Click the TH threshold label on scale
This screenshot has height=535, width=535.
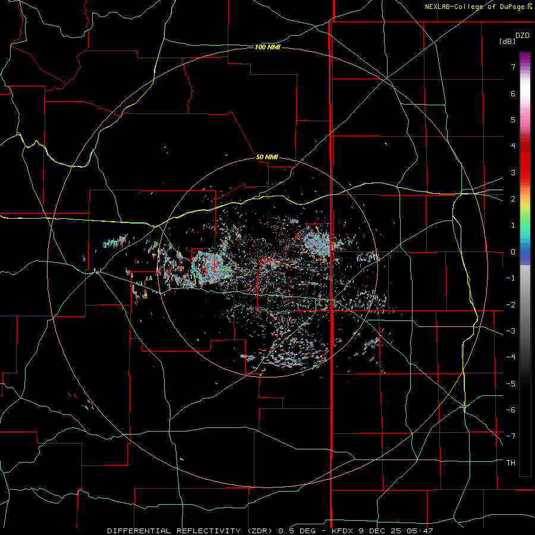511,462
